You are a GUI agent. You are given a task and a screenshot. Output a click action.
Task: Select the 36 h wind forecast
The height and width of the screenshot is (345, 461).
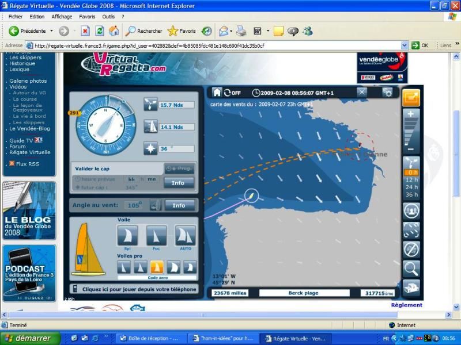click(x=411, y=194)
